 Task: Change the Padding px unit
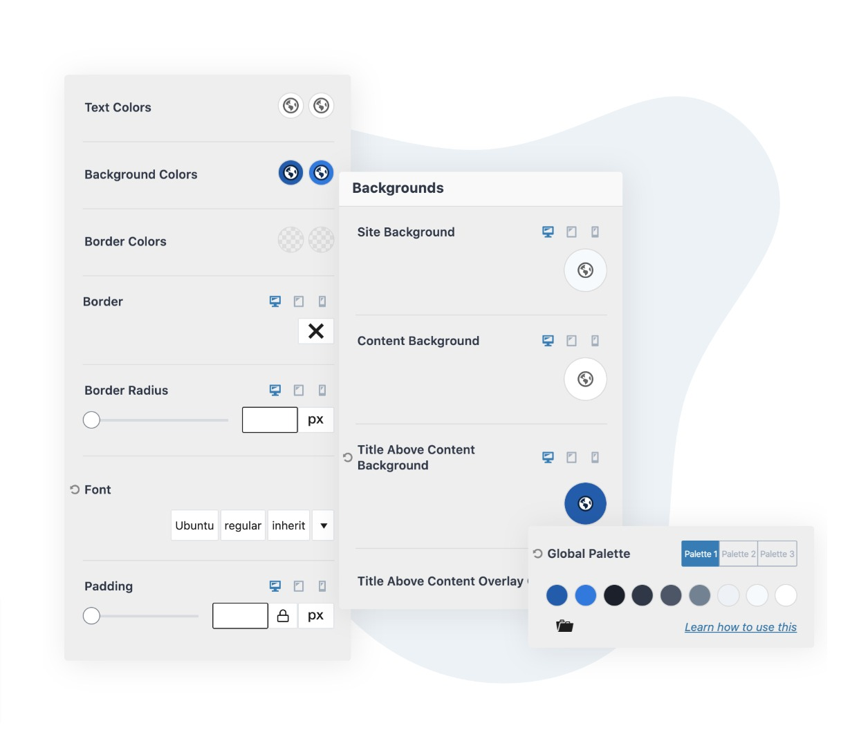click(316, 616)
